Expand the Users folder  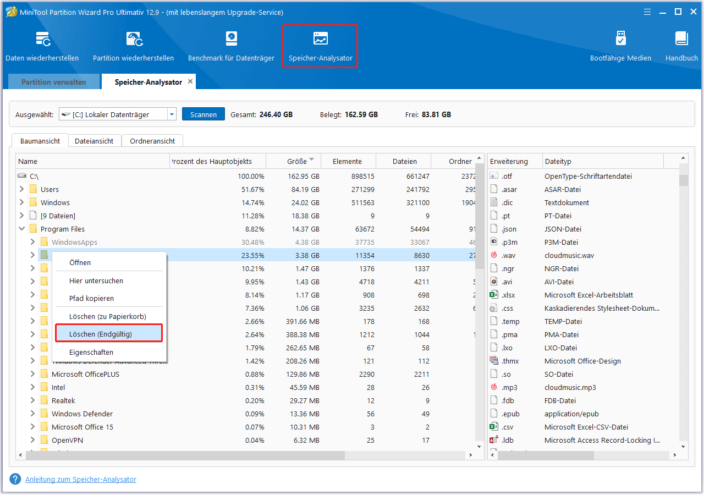click(x=21, y=189)
